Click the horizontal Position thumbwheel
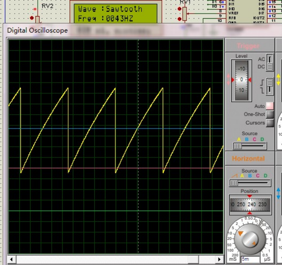 click(x=250, y=204)
